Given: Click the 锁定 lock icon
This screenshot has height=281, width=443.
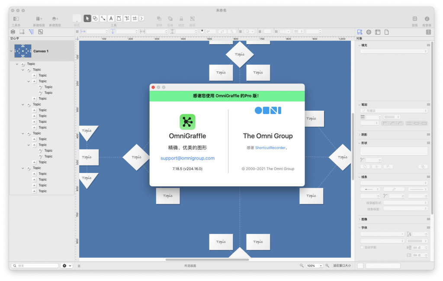Looking at the screenshot, I should point(181,19).
